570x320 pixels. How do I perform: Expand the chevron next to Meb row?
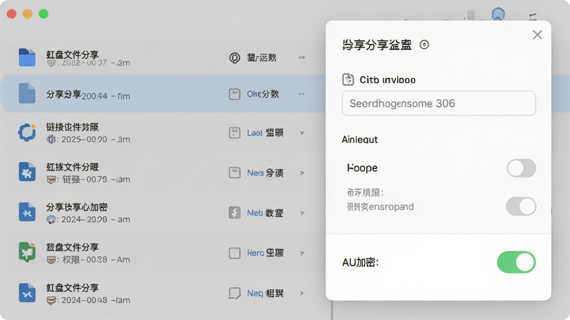(302, 213)
